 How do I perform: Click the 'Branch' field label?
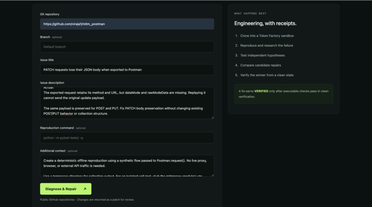[45, 37]
